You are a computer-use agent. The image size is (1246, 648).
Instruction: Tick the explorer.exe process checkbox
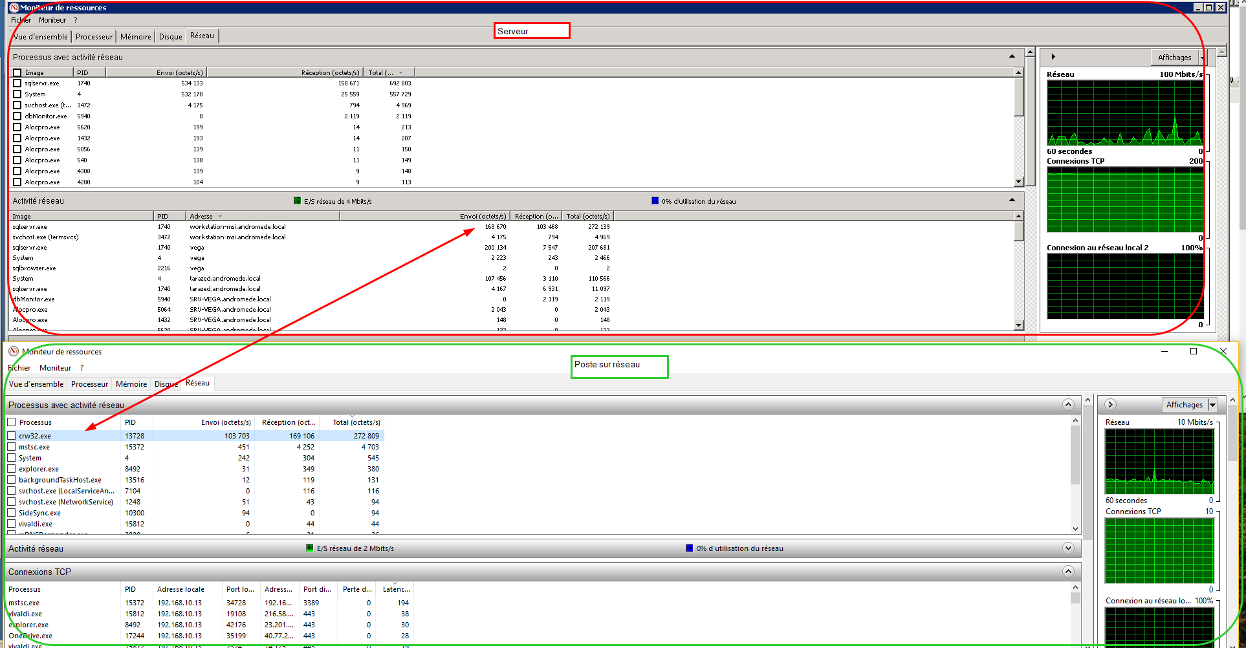12,469
